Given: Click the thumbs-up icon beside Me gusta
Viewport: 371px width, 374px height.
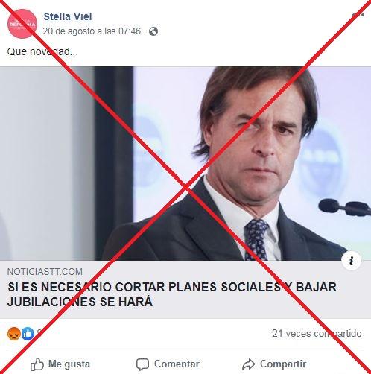Looking at the screenshot, I should [37, 364].
